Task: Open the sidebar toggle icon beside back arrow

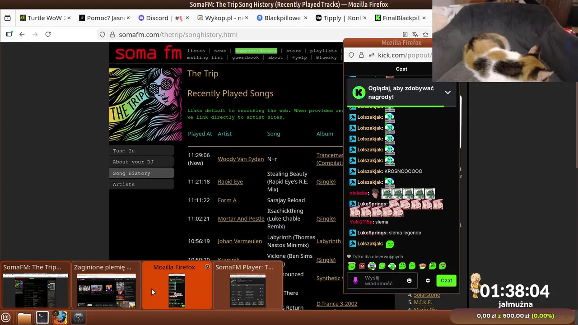Action: click(9, 34)
